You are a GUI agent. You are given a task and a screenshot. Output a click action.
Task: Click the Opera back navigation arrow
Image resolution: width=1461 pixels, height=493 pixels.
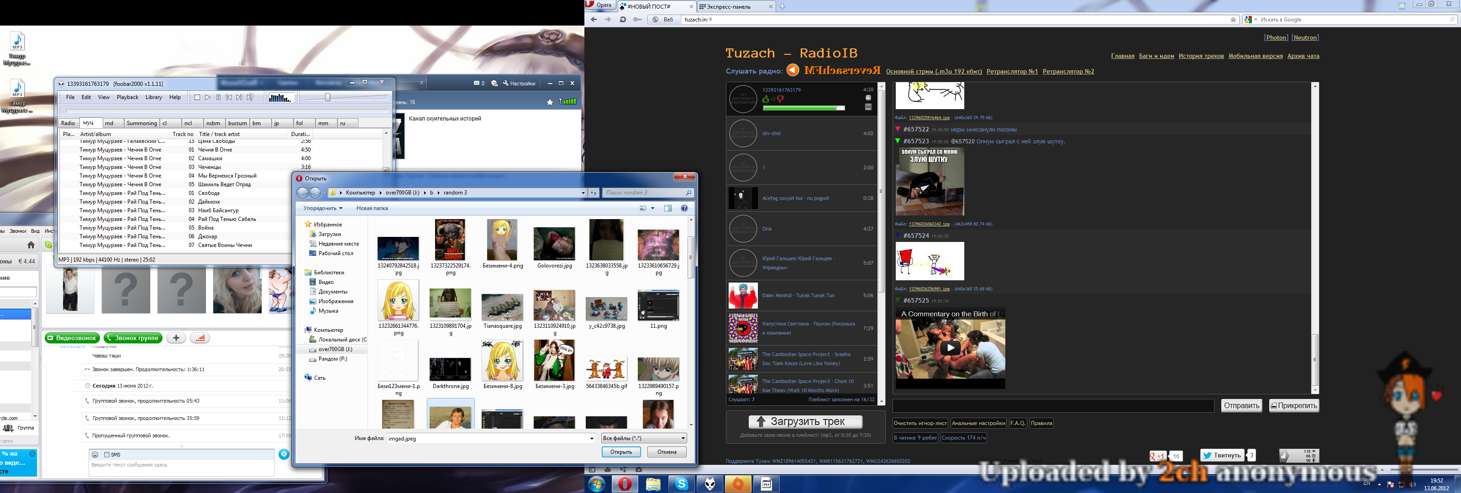point(594,19)
